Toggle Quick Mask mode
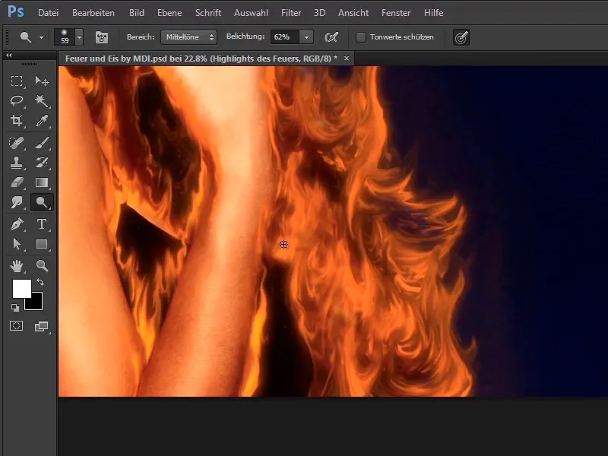Screen dimensions: 608x456 coord(16,326)
